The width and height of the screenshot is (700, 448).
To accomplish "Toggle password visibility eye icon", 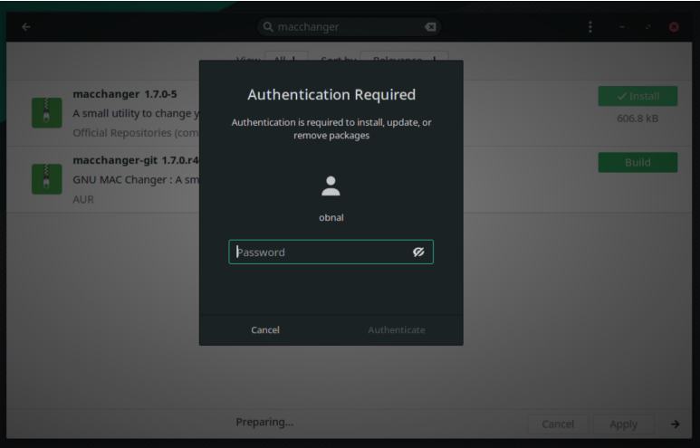I will pos(418,253).
